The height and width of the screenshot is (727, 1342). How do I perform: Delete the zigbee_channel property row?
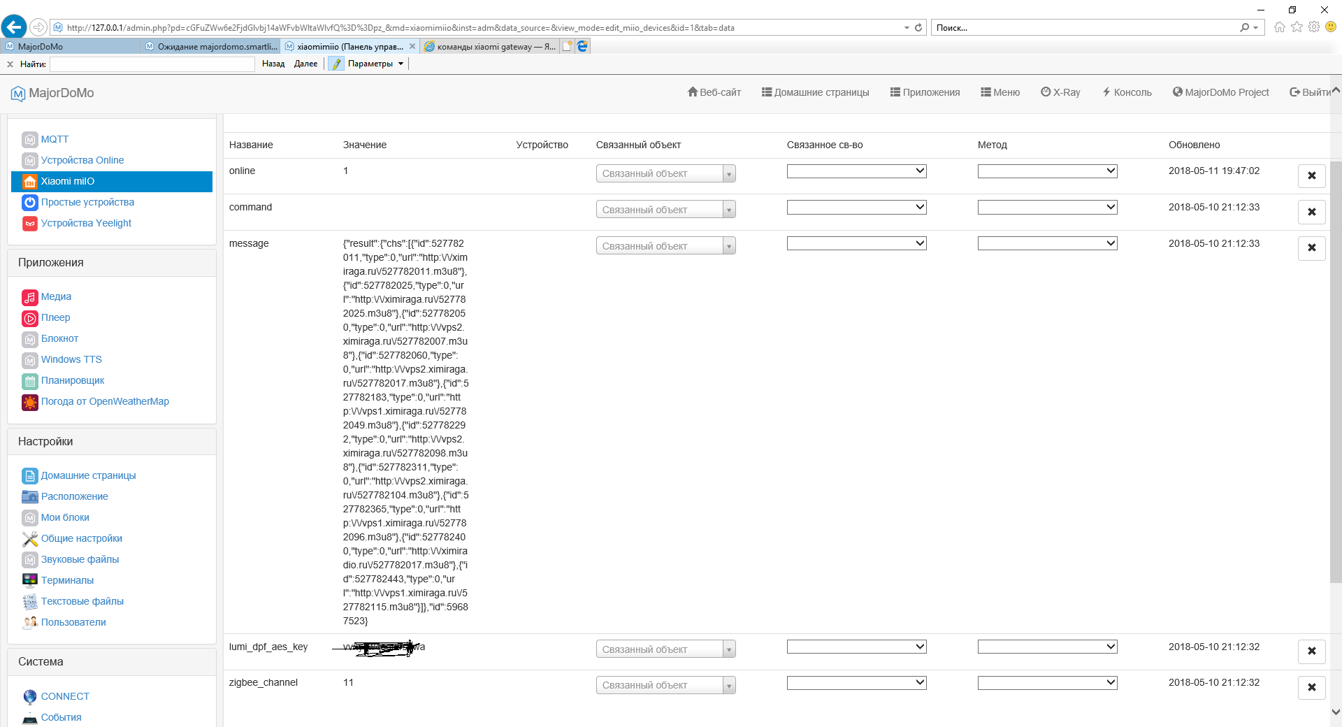coord(1312,688)
